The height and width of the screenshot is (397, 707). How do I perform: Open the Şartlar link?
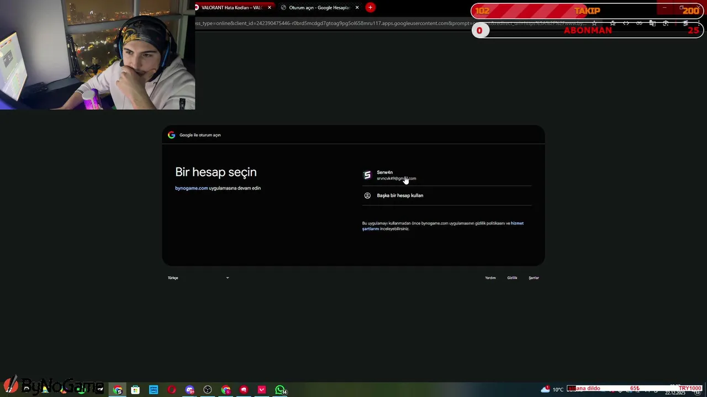(534, 278)
